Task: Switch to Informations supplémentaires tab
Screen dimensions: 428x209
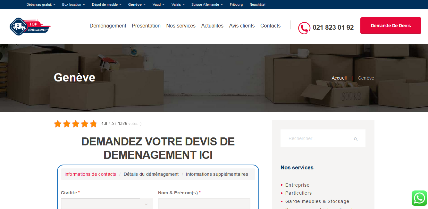Action: [x=217, y=174]
